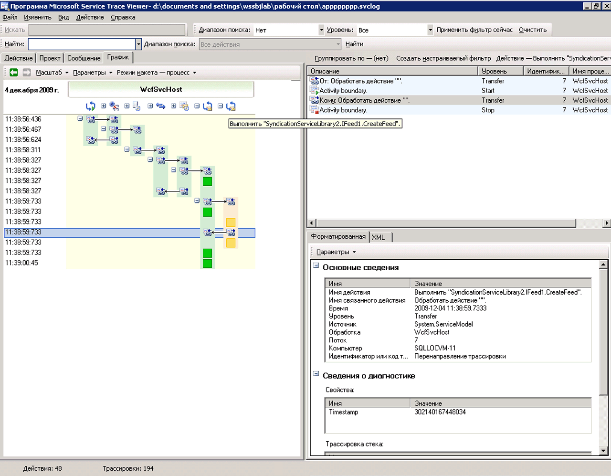This screenshot has height=476, width=611.
Task: Click the arrow-target transfer icon at 11:38:56:624
Action: pyautogui.click(x=90, y=140)
